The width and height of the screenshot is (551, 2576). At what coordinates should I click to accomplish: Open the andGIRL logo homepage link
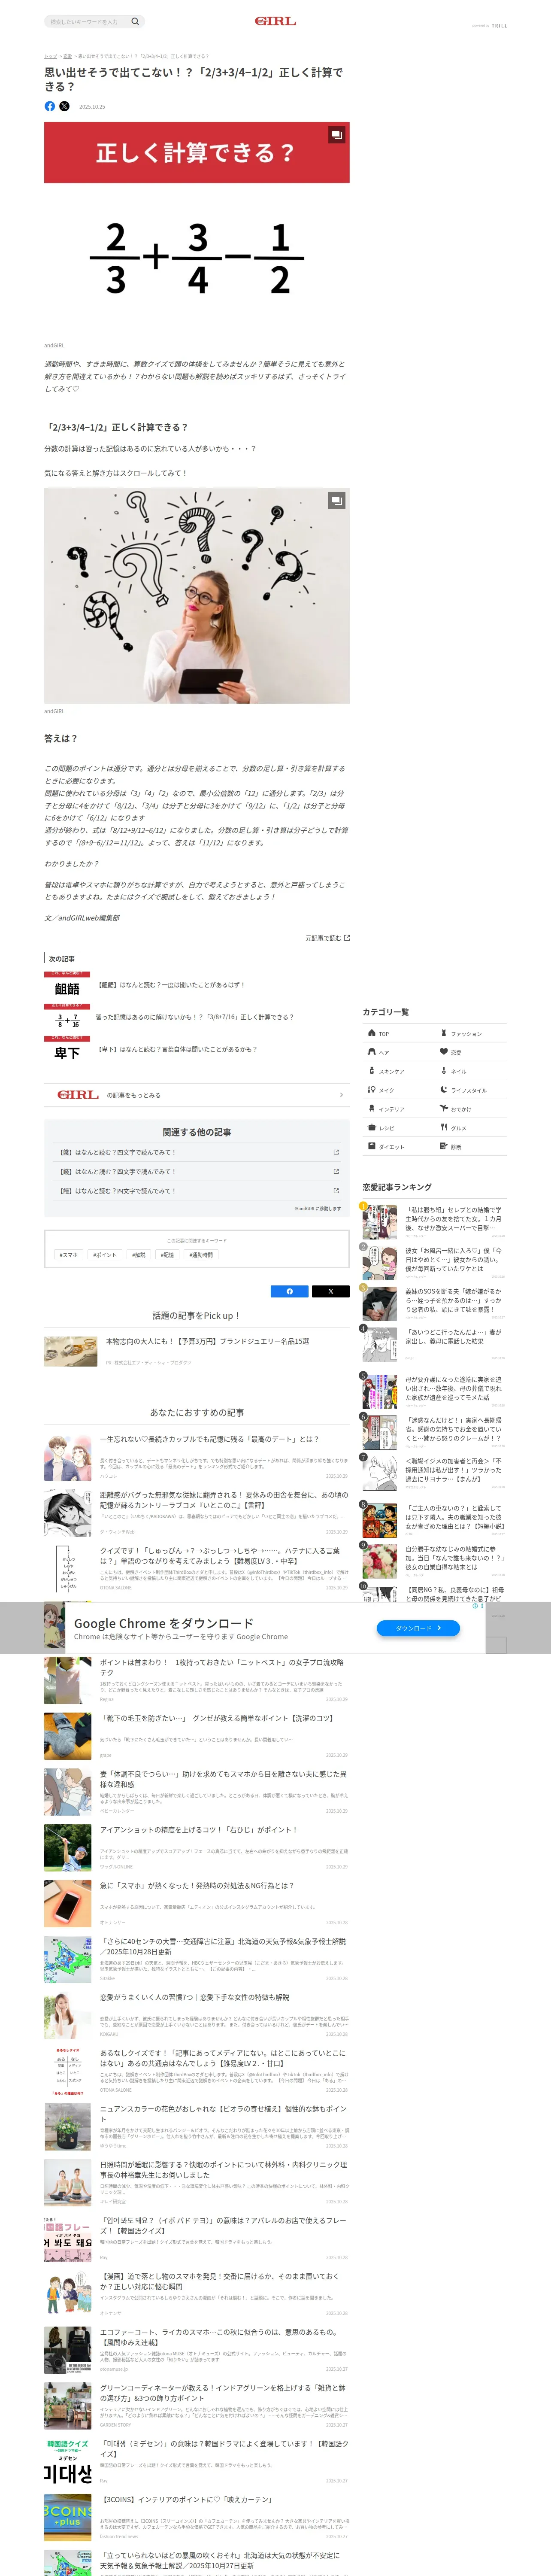275,21
